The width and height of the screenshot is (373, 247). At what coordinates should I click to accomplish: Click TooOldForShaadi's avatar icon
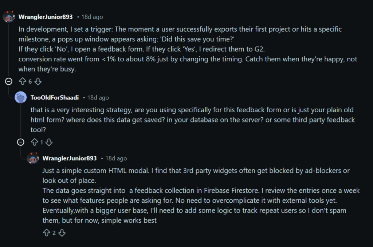click(21, 97)
